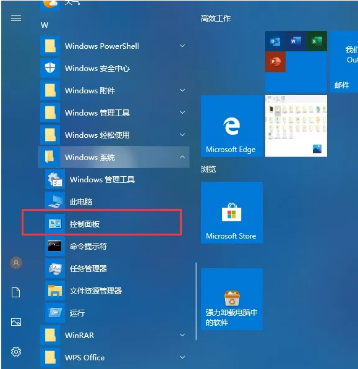
Task: Open the hamburger menu icon
Action: click(x=16, y=19)
